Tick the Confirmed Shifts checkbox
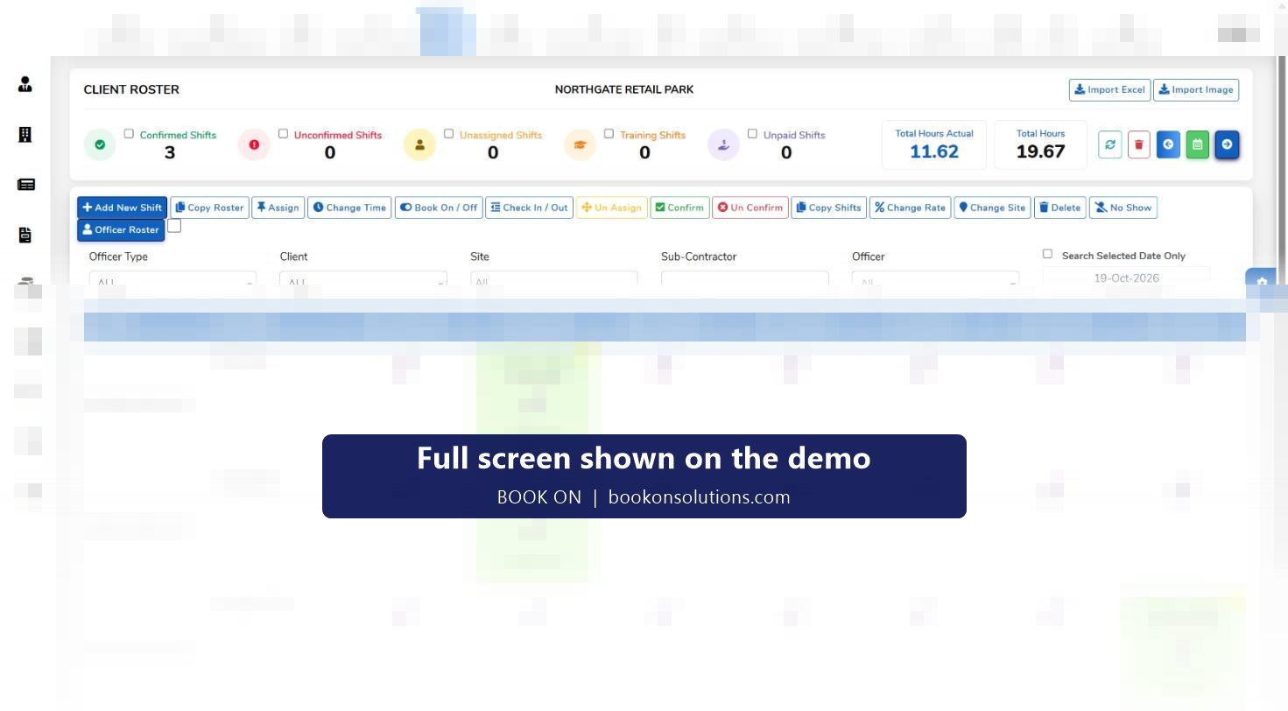1288x711 pixels. point(129,134)
